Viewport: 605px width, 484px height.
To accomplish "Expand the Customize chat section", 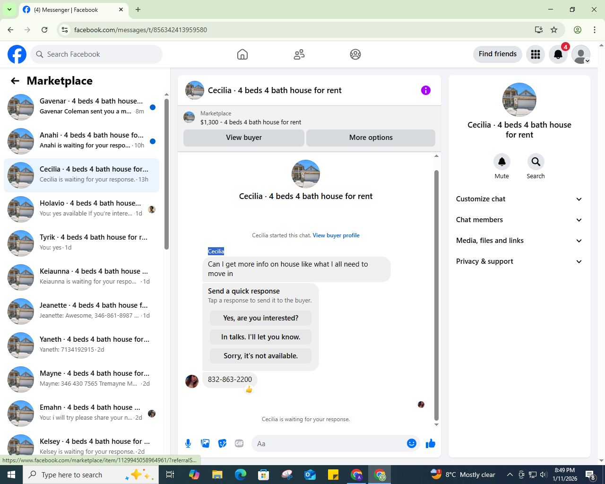I will coord(519,199).
